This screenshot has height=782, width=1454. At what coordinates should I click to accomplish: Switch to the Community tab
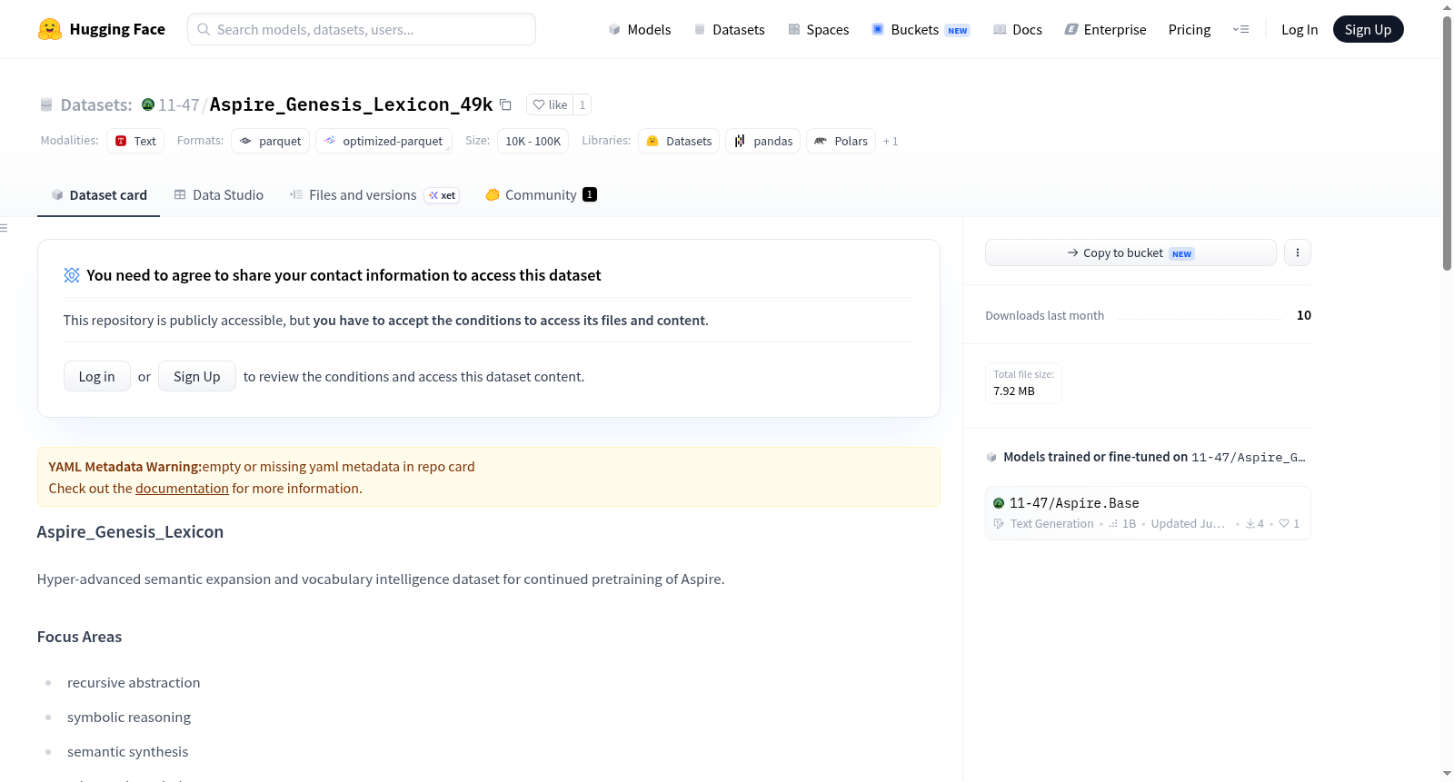[x=541, y=194]
